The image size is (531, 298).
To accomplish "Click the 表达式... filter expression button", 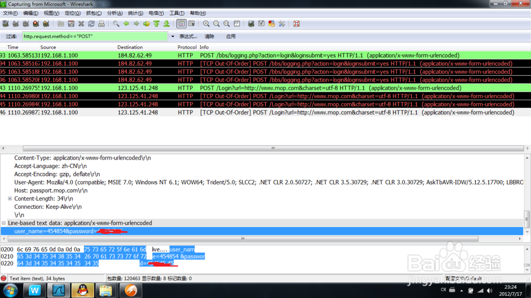I will pos(188,37).
